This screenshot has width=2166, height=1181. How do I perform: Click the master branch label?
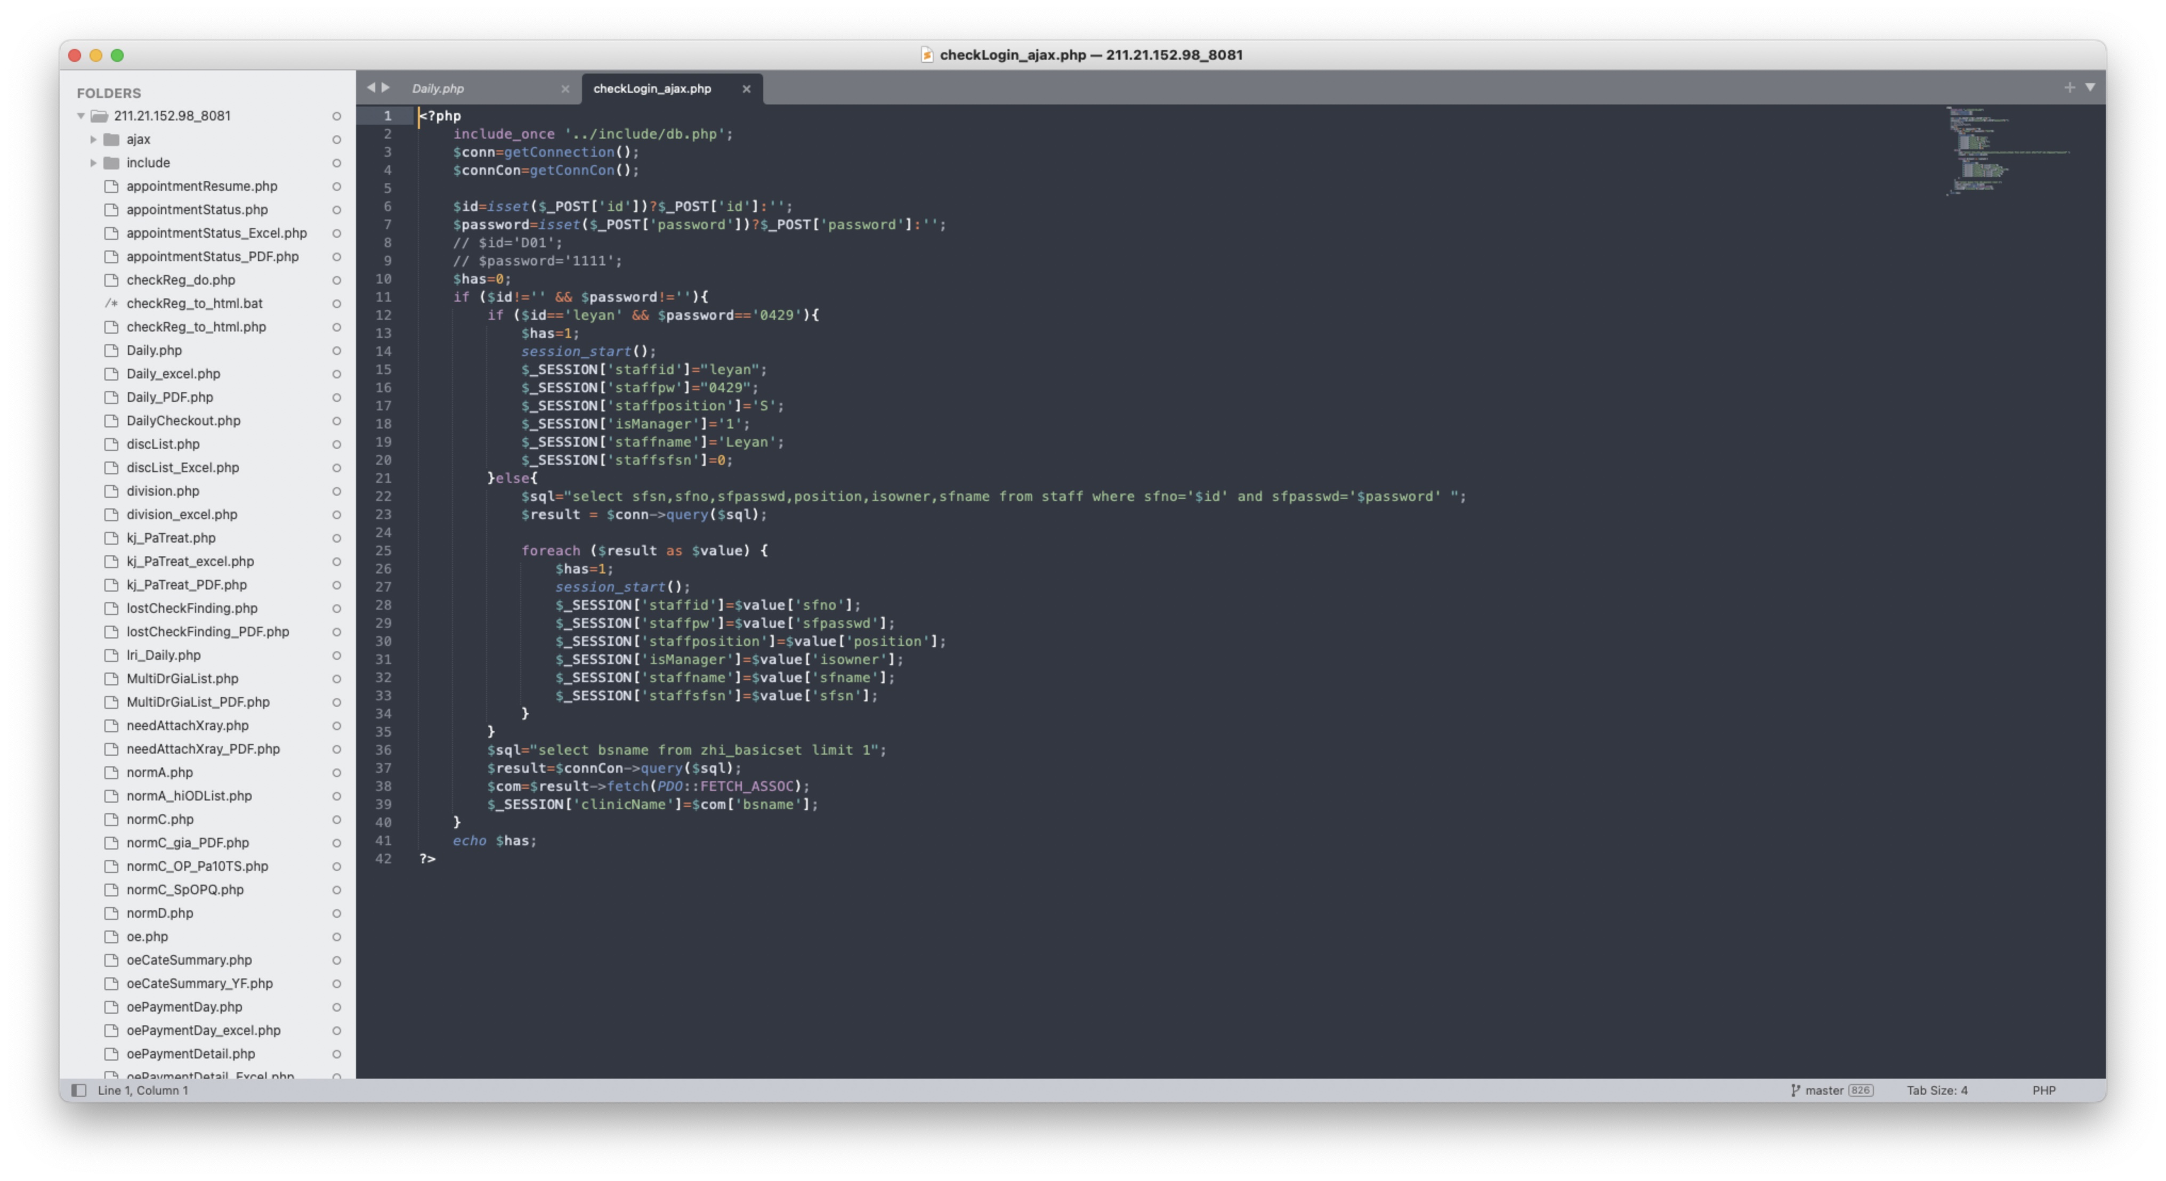[1824, 1090]
